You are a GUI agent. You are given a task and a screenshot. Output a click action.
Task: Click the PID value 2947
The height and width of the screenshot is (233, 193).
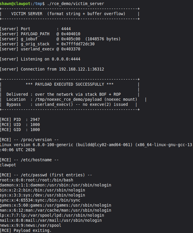click(x=35, y=119)
